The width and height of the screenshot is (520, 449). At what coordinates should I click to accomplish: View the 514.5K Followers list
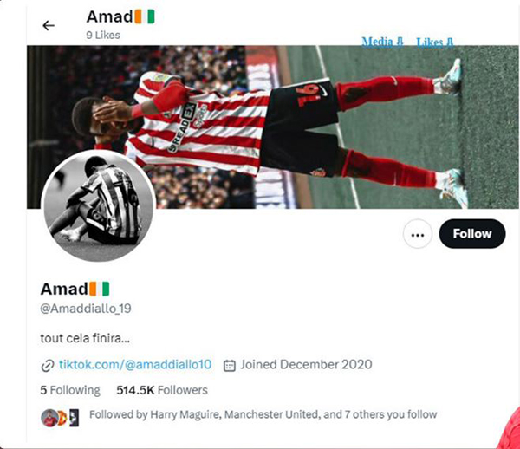(x=162, y=390)
